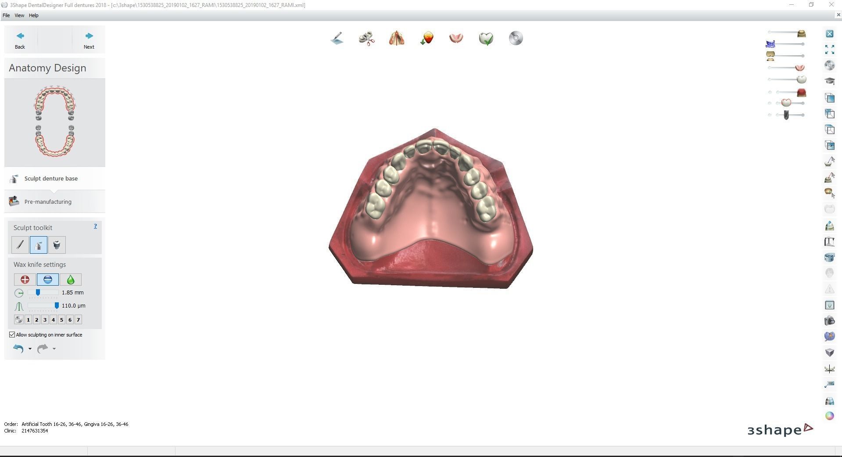Click the gray solid cube icon
Image resolution: width=842 pixels, height=457 pixels.
click(x=830, y=353)
